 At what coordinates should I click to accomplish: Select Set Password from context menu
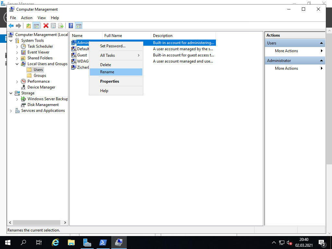[113, 46]
